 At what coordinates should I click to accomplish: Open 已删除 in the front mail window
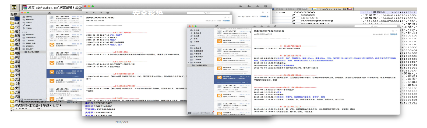tap(197, 42)
